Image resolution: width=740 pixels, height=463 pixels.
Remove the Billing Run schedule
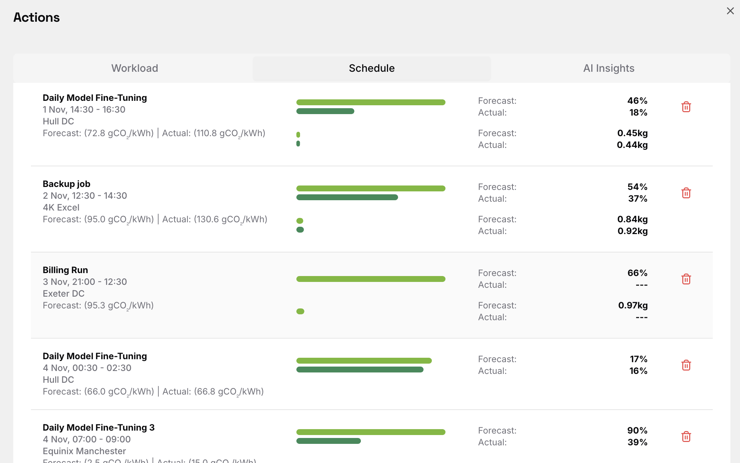[x=686, y=279]
